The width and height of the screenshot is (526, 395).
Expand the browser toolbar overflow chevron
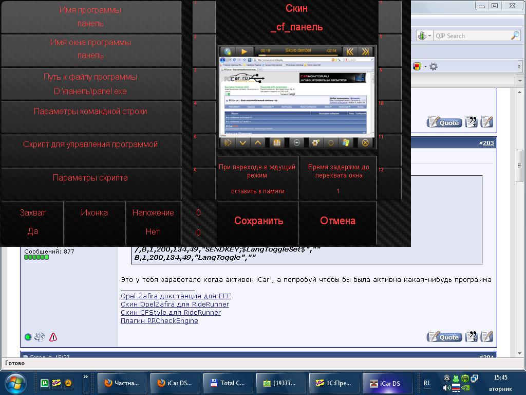pyautogui.click(x=518, y=66)
